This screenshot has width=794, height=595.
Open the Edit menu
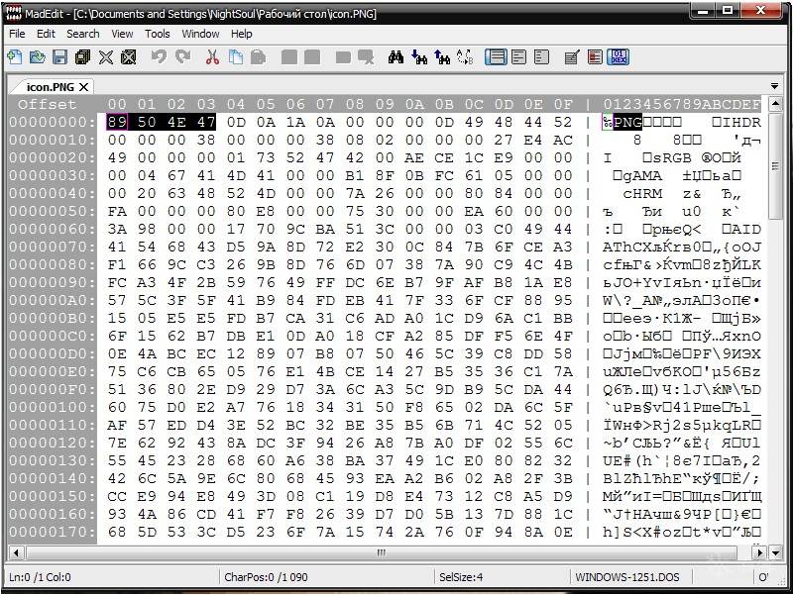coord(46,34)
